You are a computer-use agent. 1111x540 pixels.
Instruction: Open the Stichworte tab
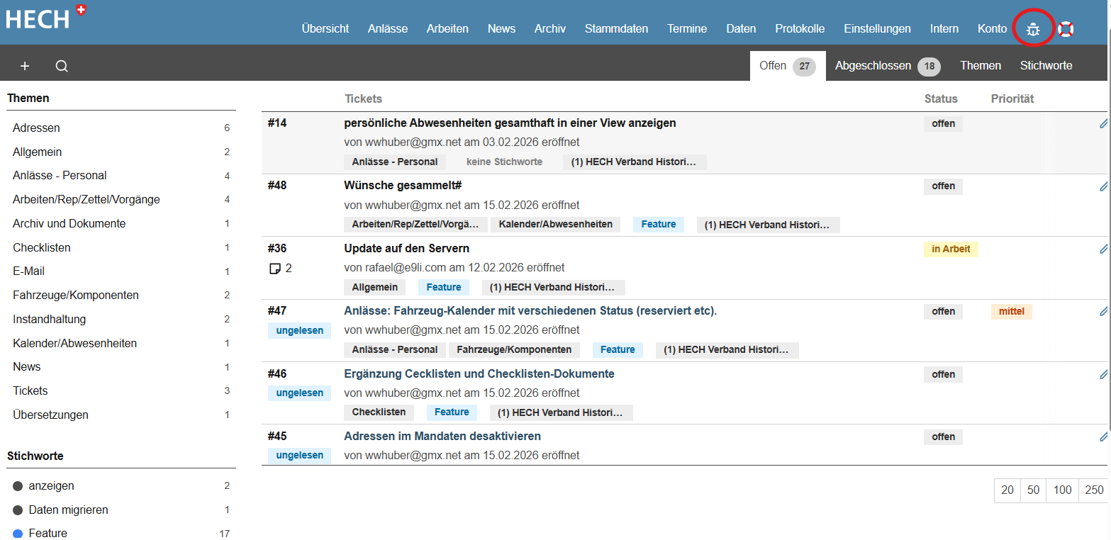pos(1046,66)
